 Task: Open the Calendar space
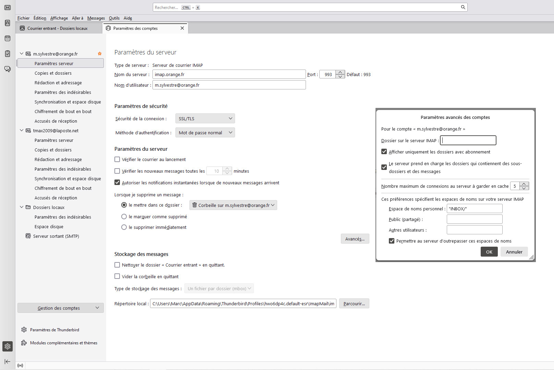click(8, 38)
